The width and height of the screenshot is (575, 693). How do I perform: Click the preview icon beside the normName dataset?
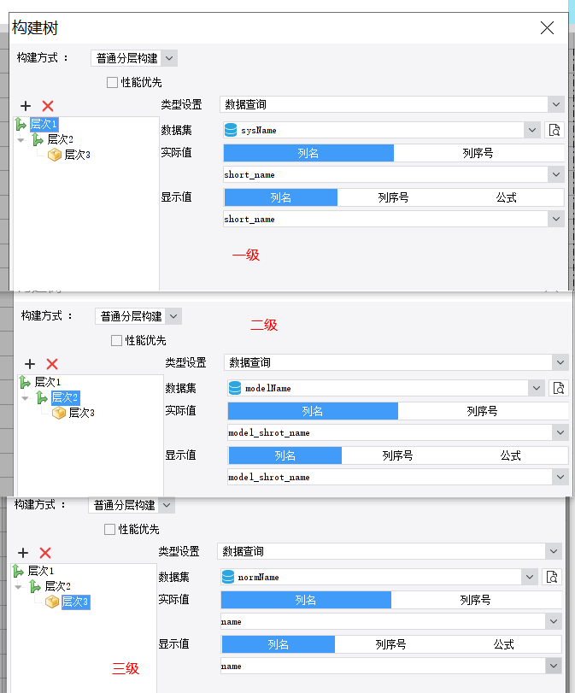click(553, 577)
